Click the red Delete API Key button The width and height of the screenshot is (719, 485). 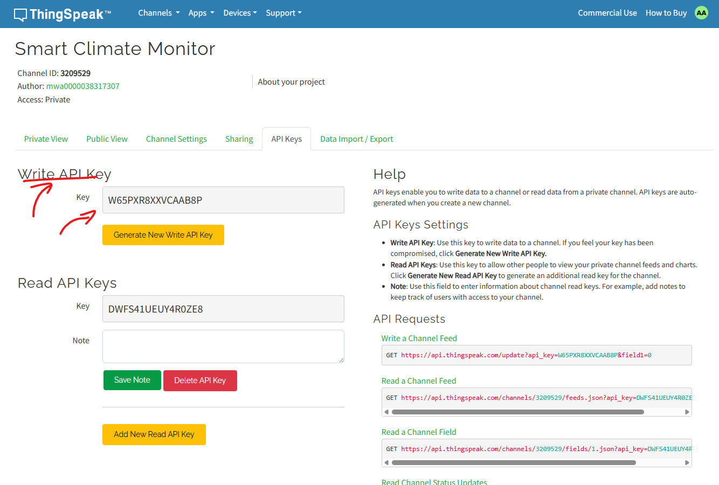[x=200, y=380]
